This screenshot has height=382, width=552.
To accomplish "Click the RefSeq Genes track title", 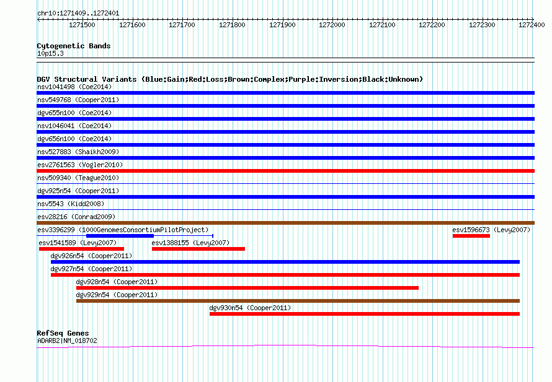I will [63, 333].
